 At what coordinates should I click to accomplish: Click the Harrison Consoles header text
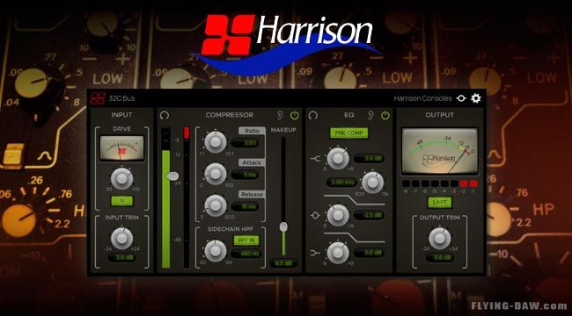click(x=422, y=98)
